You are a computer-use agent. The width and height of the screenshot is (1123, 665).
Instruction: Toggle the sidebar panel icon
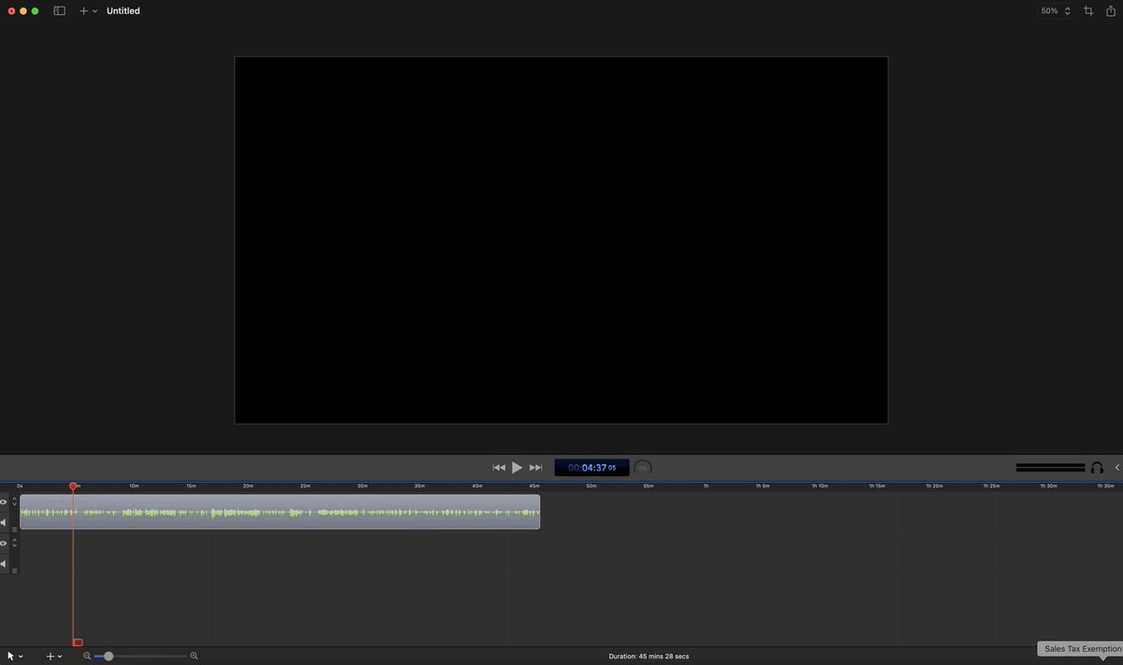pos(59,11)
